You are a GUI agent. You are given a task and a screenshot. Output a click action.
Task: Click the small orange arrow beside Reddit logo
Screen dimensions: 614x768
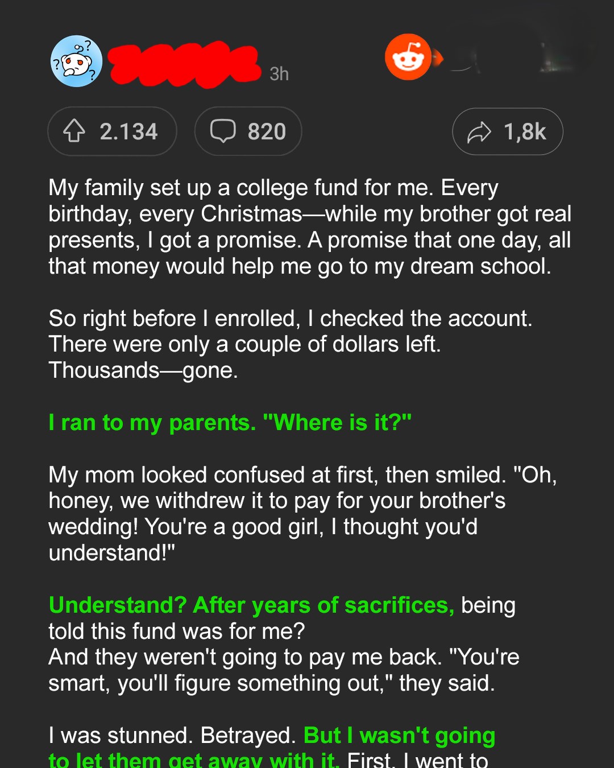click(x=438, y=57)
